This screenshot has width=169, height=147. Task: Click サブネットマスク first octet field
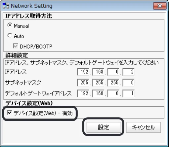coord(83,83)
